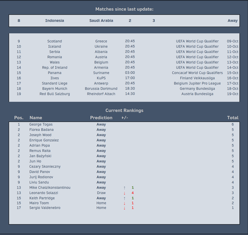Select Panama in fixture 15
The width and height of the screenshot is (248, 235).
click(x=55, y=73)
